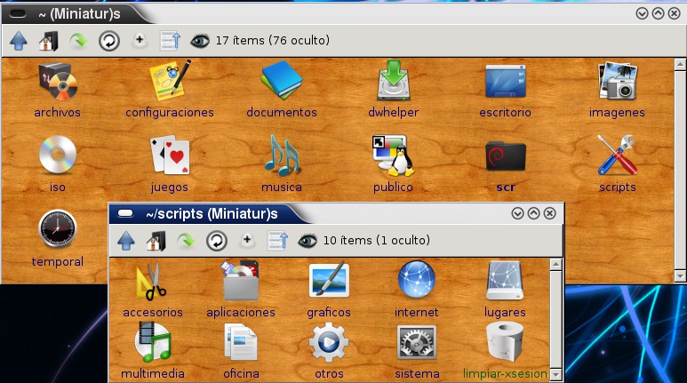Screen dimensions: 687x383
Task: Open the temporal clock icon
Action: coord(58,228)
